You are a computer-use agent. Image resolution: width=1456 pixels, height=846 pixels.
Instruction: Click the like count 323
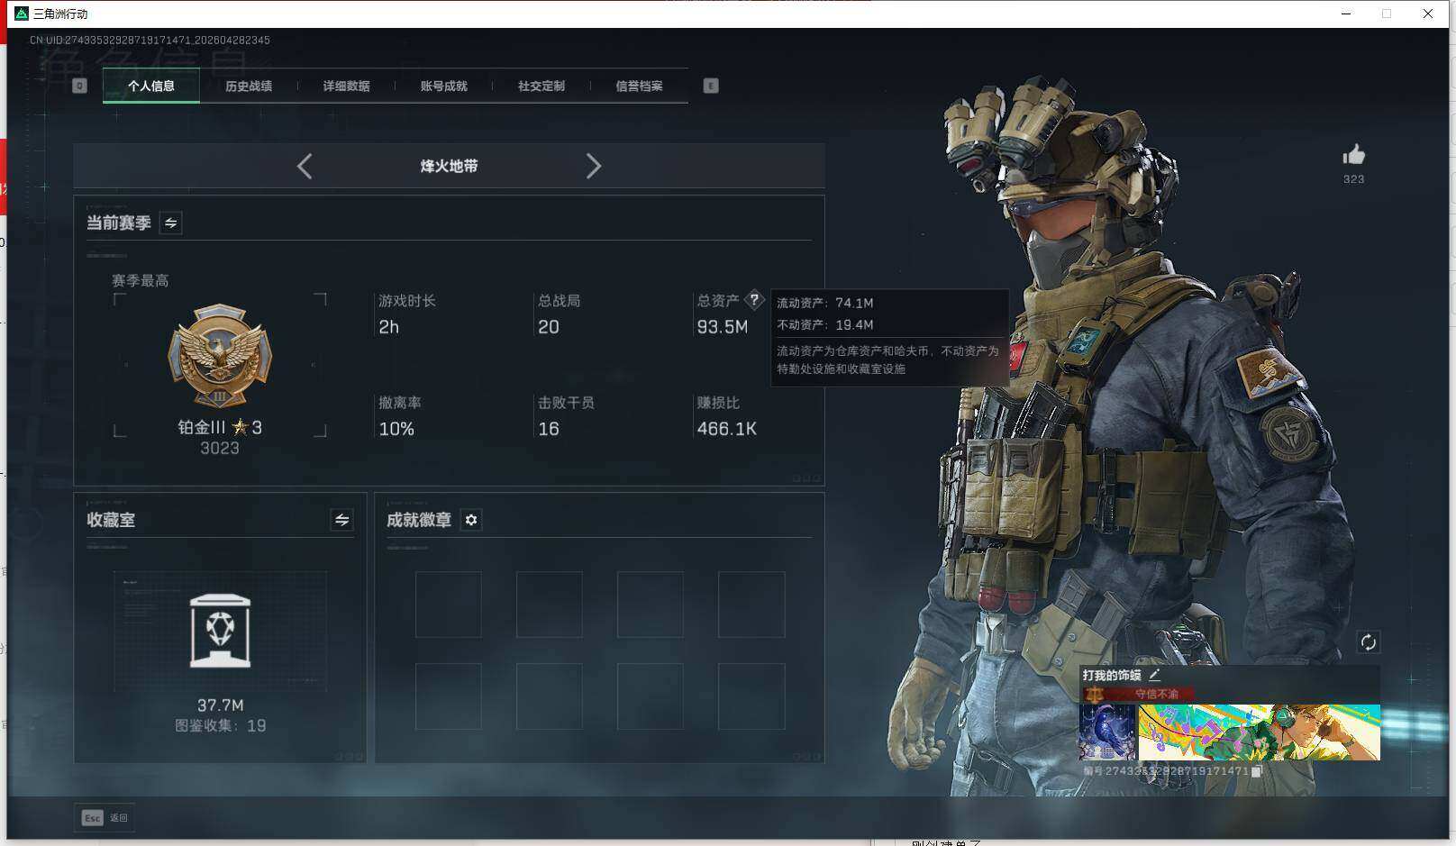tap(1353, 179)
